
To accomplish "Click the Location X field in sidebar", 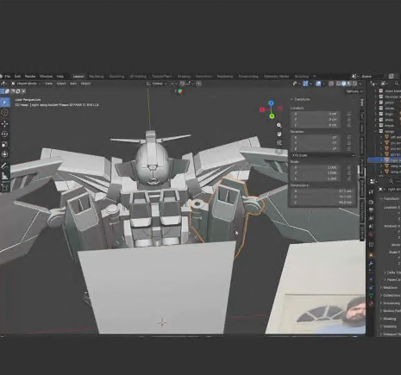I will click(316, 114).
